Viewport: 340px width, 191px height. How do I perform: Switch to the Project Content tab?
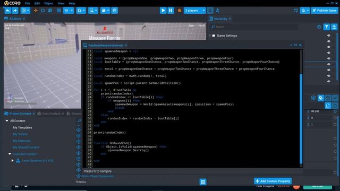click(x=20, y=114)
